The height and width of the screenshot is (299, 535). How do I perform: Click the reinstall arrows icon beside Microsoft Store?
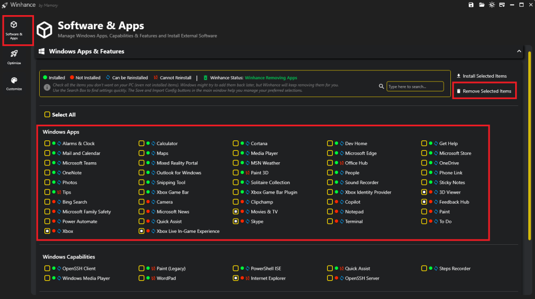click(x=436, y=153)
